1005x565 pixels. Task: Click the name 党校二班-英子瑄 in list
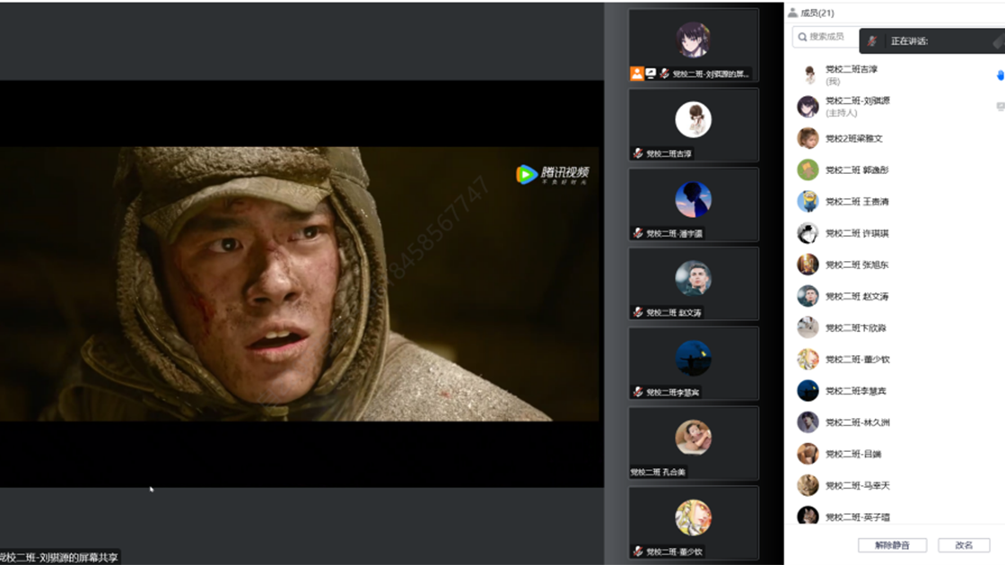point(858,517)
